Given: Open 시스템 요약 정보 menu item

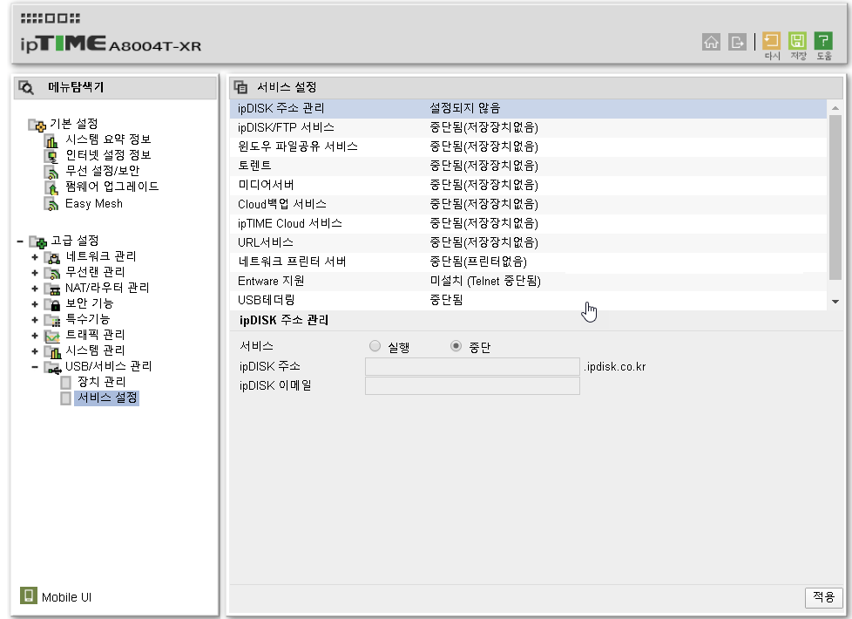Looking at the screenshot, I should tap(107, 139).
